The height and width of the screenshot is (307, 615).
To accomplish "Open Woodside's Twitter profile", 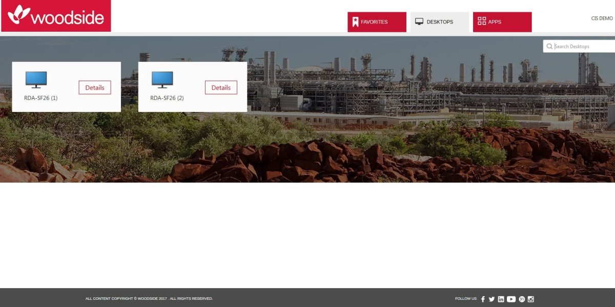I will point(491,299).
